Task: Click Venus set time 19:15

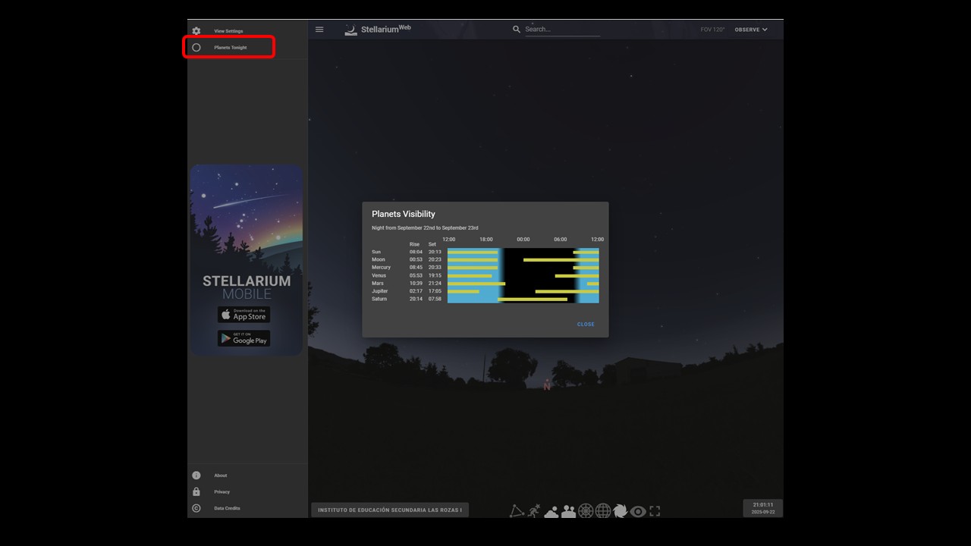Action: point(435,275)
